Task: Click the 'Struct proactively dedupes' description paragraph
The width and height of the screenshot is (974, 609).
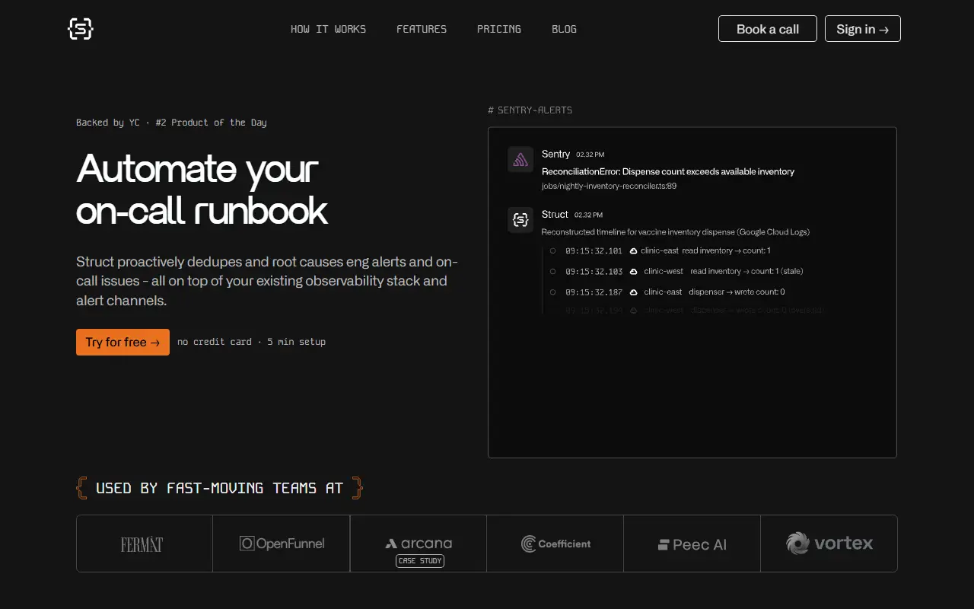Action: pyautogui.click(x=267, y=281)
